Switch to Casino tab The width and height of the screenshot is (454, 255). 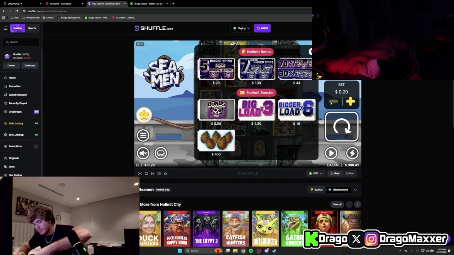pos(17,28)
